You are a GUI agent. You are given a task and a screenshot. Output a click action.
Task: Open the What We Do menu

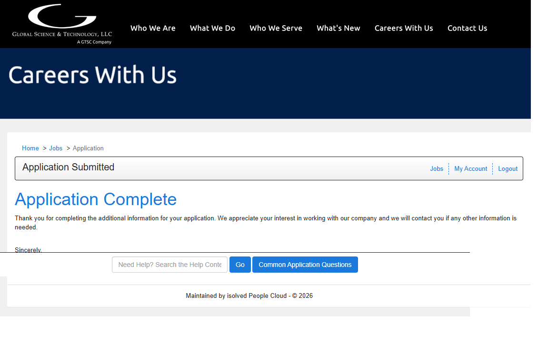point(212,28)
